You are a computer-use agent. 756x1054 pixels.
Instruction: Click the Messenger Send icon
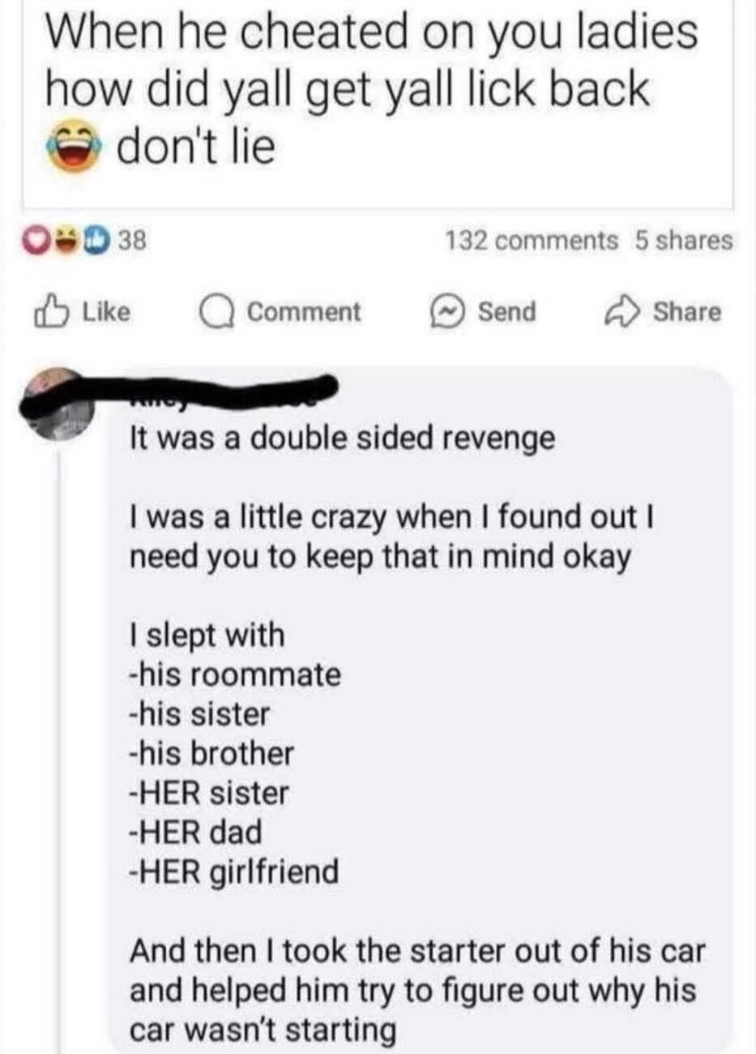[447, 312]
